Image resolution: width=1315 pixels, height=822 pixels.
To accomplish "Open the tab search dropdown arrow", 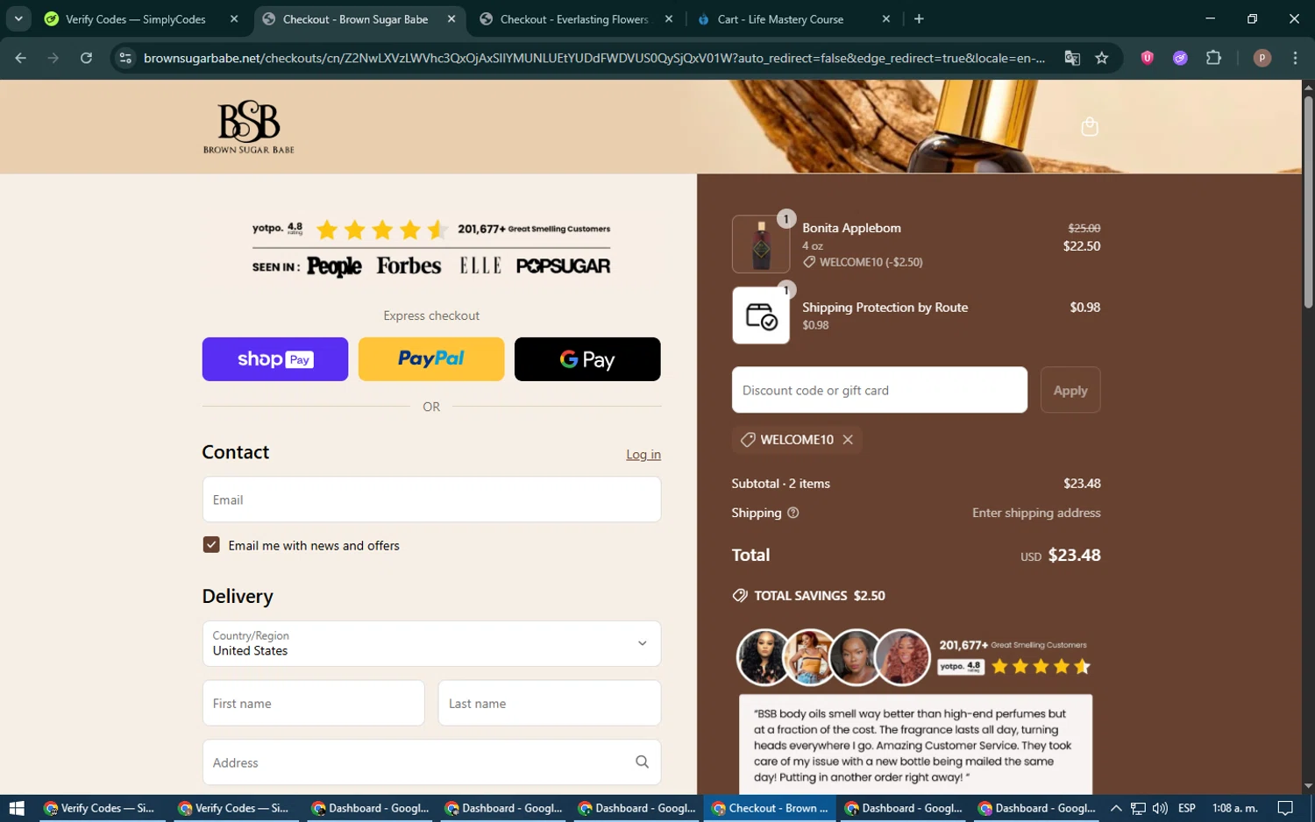I will click(18, 18).
